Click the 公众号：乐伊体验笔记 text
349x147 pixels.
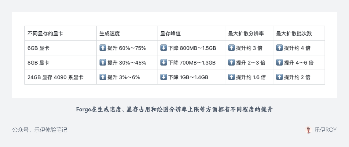tap(40, 130)
